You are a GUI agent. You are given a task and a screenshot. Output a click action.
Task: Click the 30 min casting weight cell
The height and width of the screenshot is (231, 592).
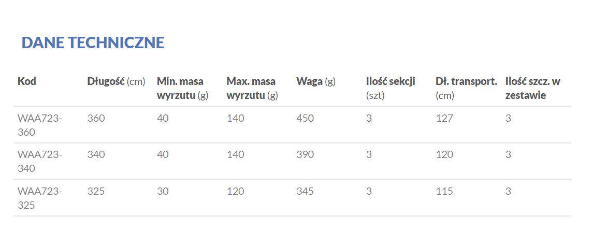click(163, 191)
